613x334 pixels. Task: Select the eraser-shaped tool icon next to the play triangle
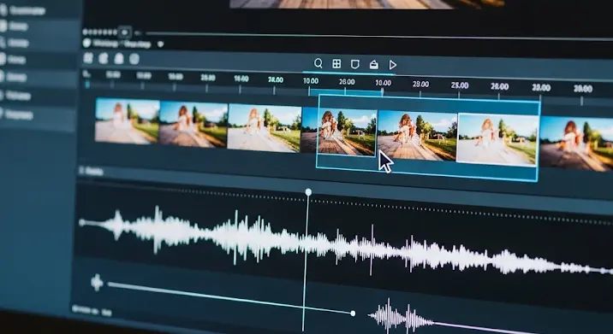click(x=374, y=65)
